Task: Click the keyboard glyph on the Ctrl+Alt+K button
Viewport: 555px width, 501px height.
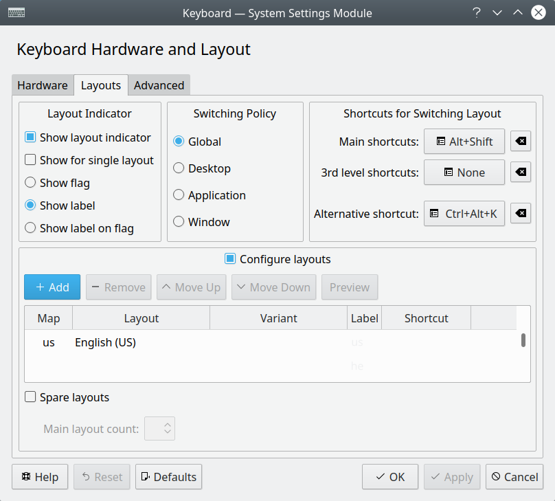Action: pyautogui.click(x=433, y=213)
